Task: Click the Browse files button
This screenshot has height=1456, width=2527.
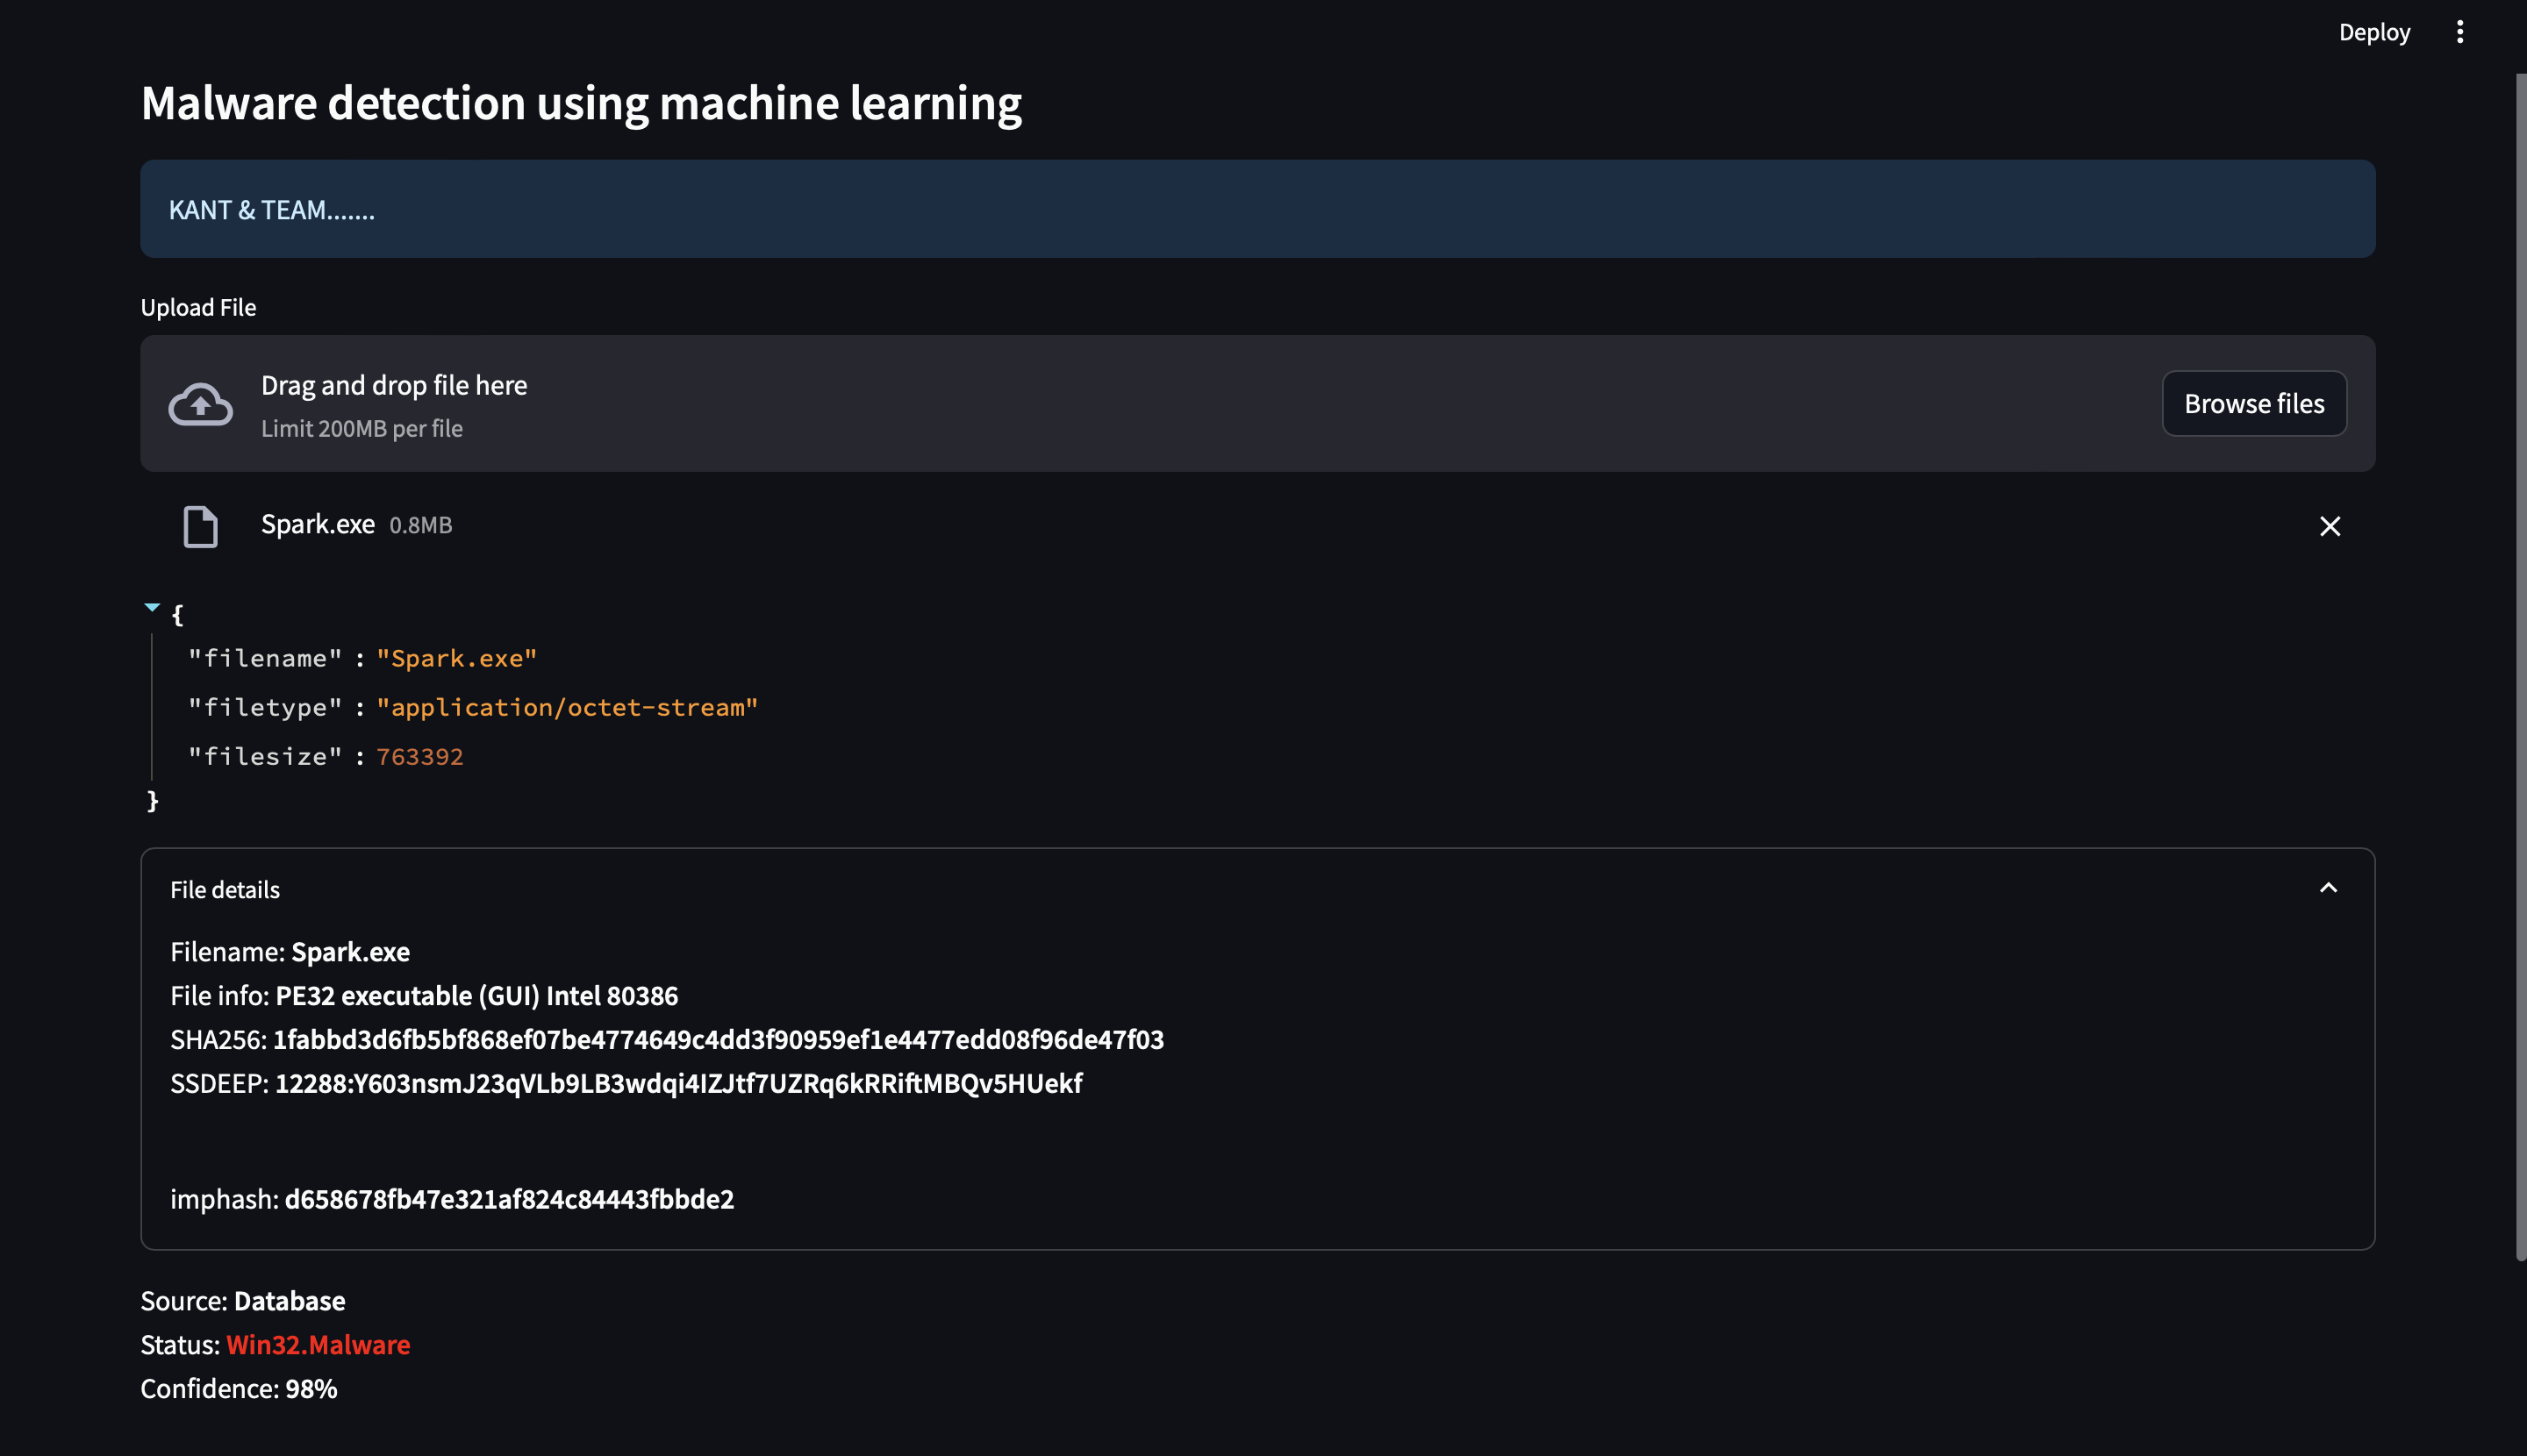Action: click(2254, 403)
